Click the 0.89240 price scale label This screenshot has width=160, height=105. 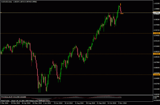tap(157, 57)
